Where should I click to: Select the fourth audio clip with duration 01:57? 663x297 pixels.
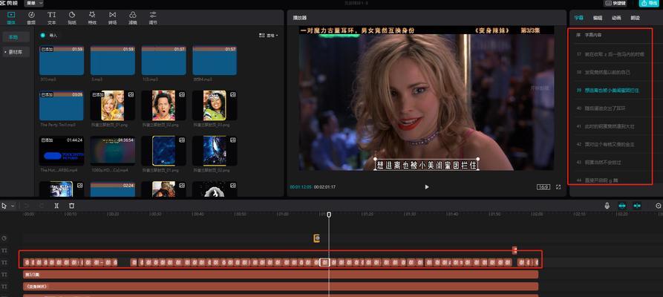(x=215, y=60)
